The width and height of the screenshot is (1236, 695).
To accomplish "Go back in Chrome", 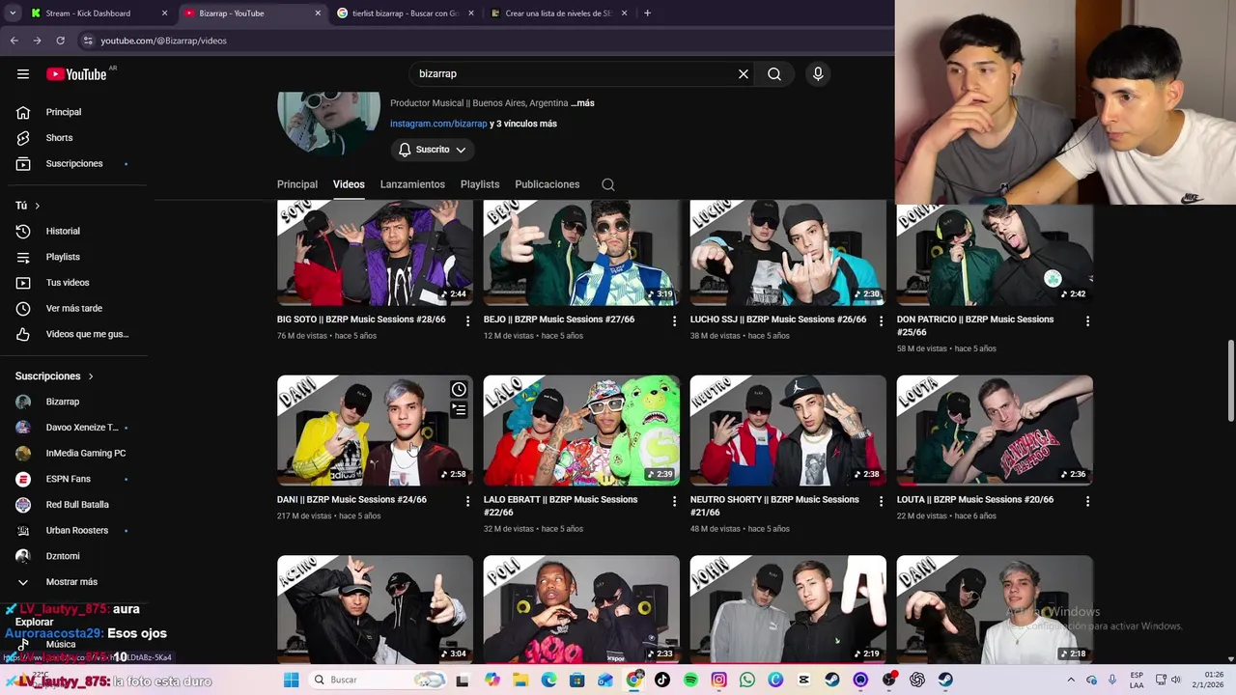I will [14, 41].
